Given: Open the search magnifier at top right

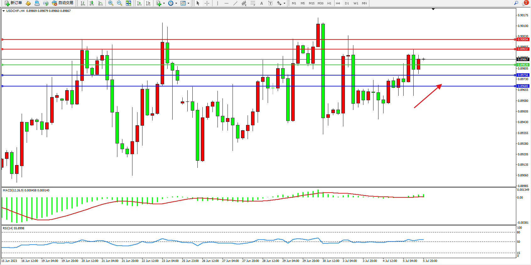Looking at the screenshot, I should pyautogui.click(x=516, y=3).
